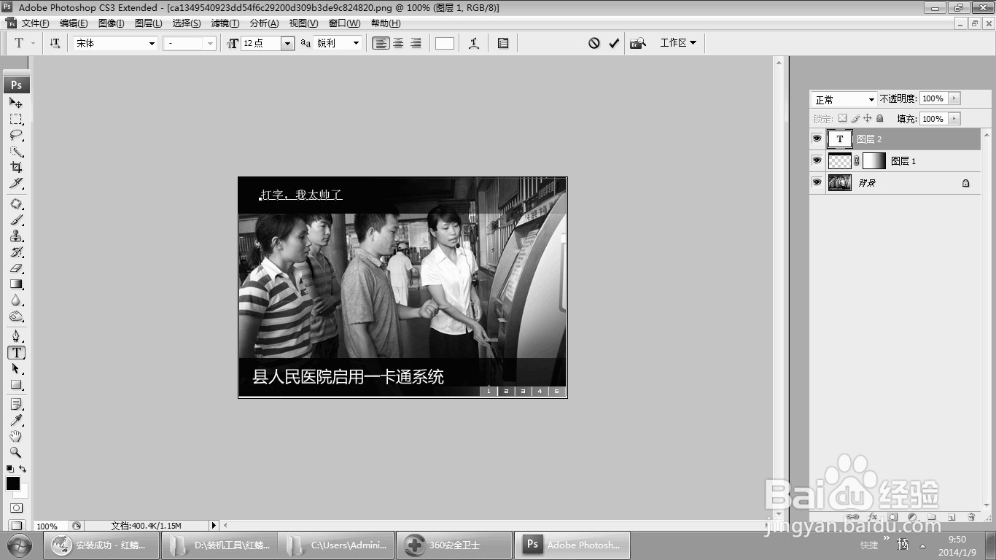Select the Blur tool
Screen dimensions: 996x560
click(x=16, y=300)
